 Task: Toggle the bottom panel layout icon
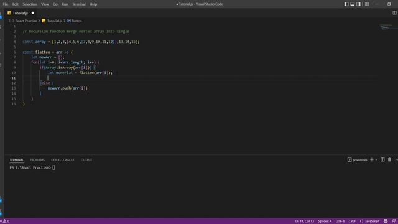[x=353, y=4]
